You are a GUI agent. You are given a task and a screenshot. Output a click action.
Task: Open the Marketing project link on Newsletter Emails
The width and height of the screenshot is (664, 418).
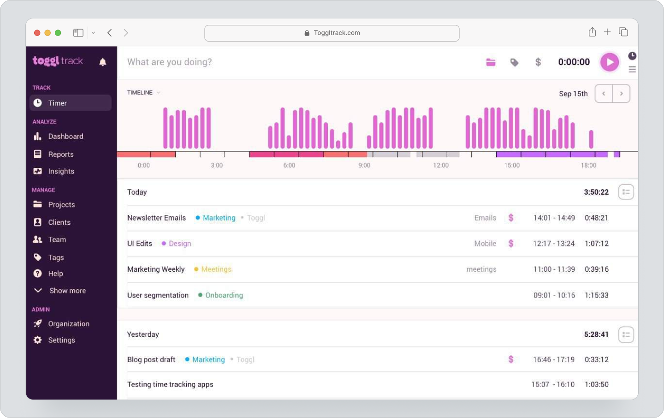(x=219, y=218)
